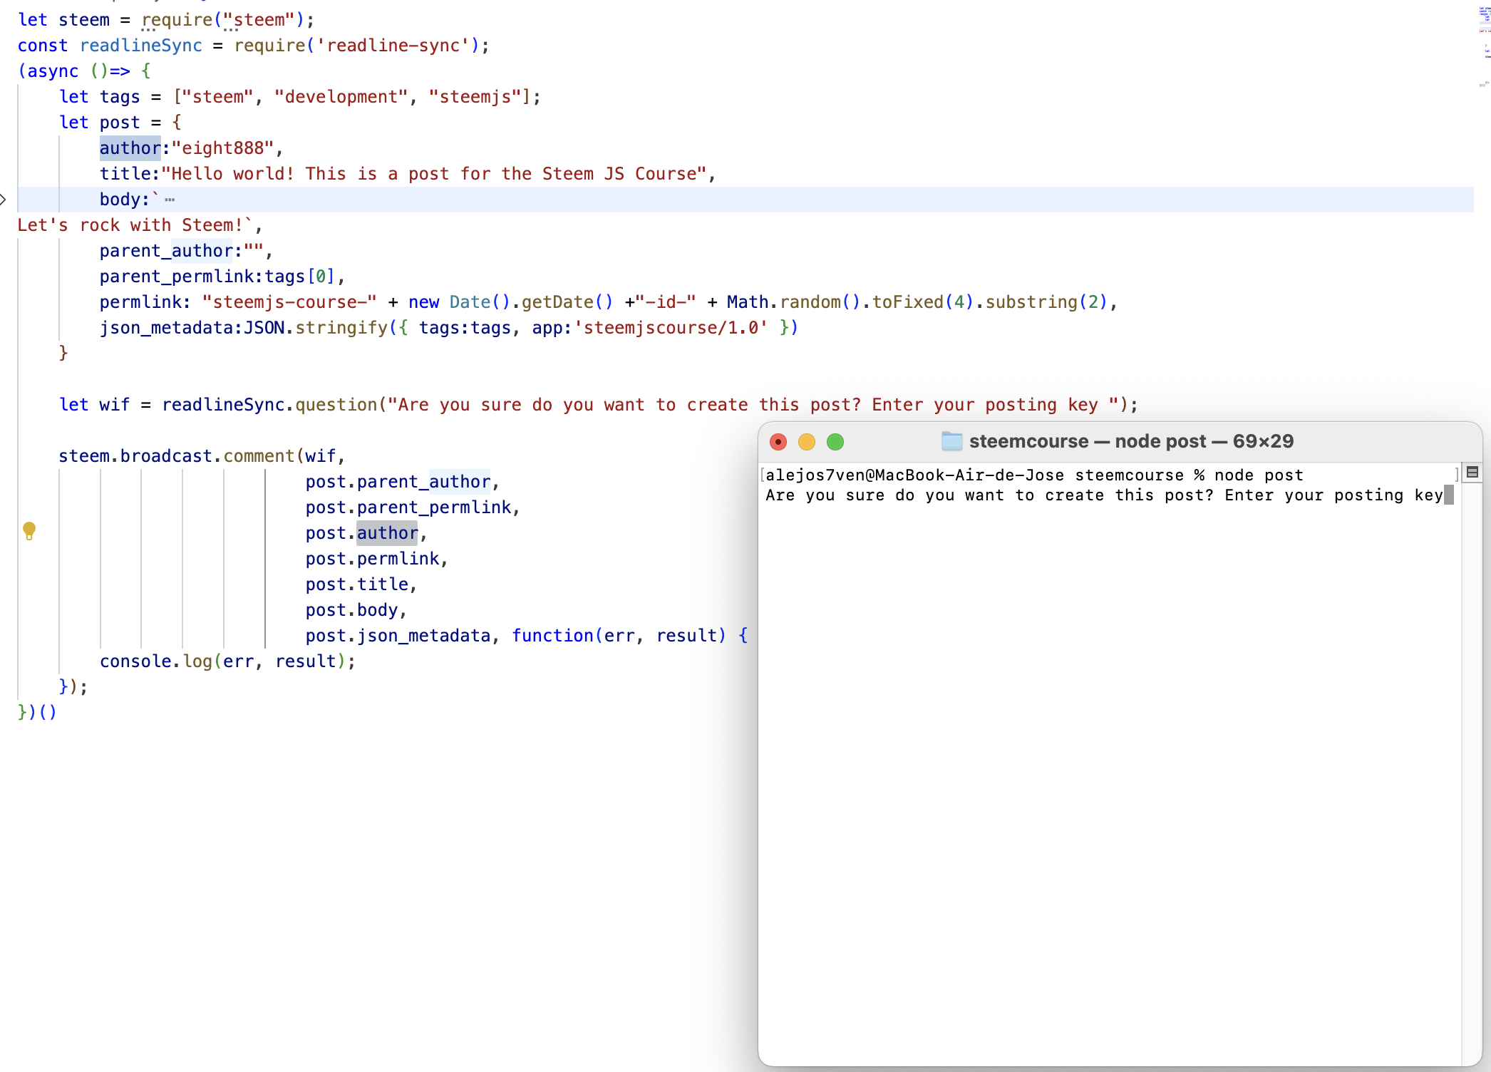Click the green zoom button on the terminal window
Viewport: 1491px width, 1072px height.
coord(835,442)
